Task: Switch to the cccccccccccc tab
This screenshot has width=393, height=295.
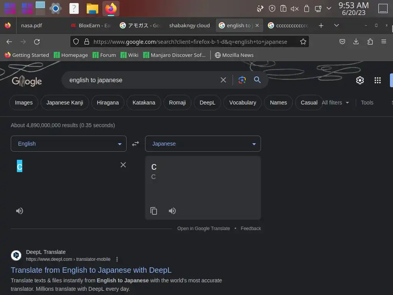Action: [x=288, y=25]
